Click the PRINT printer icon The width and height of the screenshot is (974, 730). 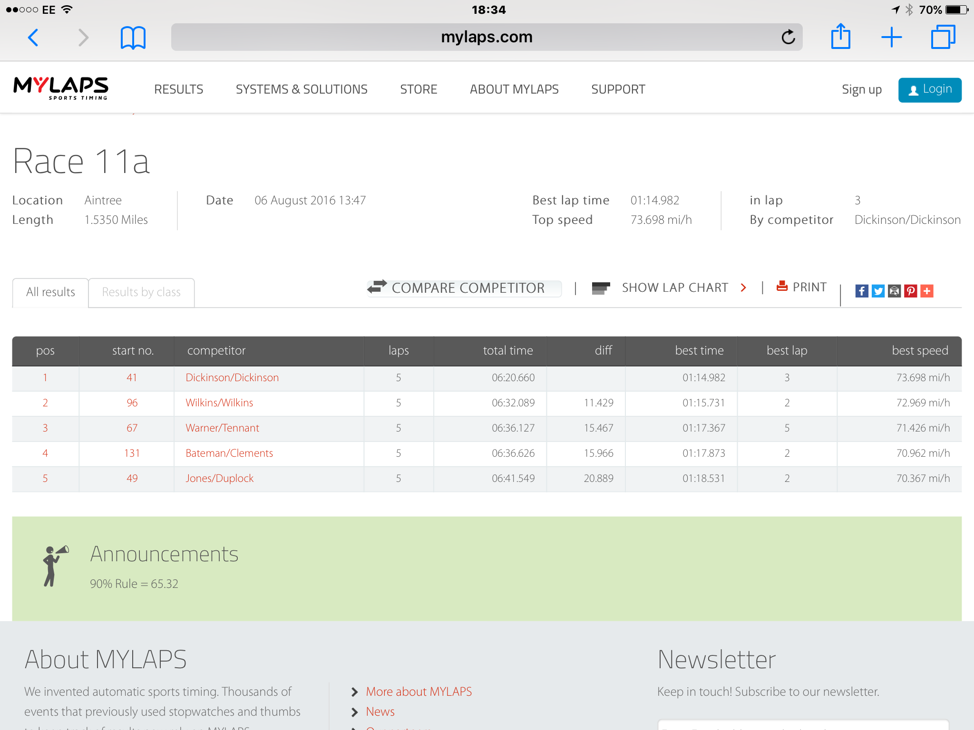point(781,286)
